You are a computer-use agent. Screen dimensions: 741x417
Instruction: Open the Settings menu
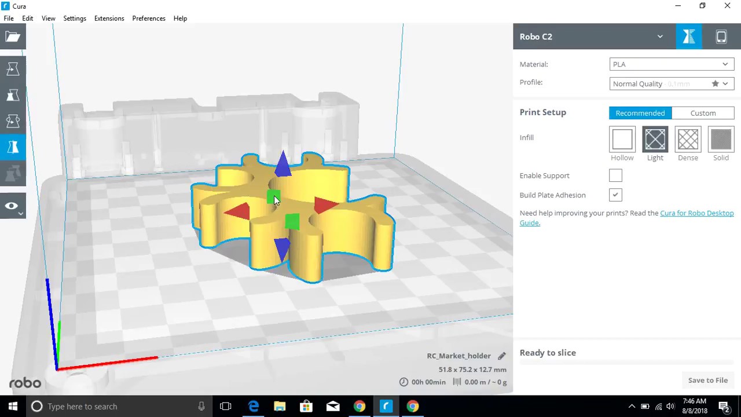[x=75, y=18]
